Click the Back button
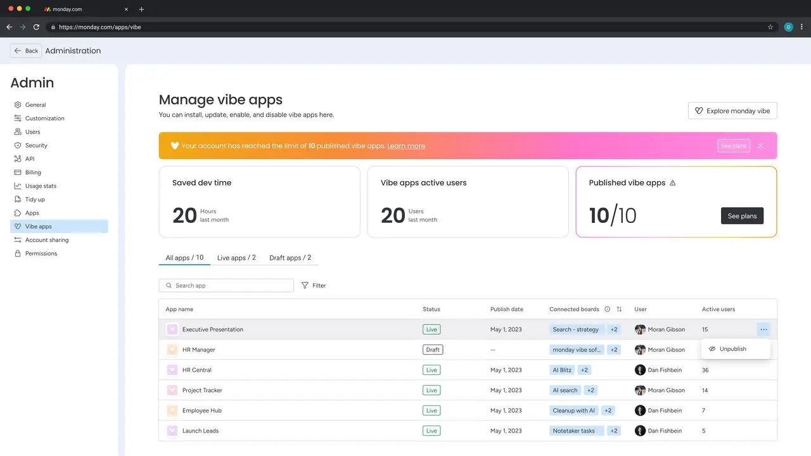811x456 pixels. [26, 51]
